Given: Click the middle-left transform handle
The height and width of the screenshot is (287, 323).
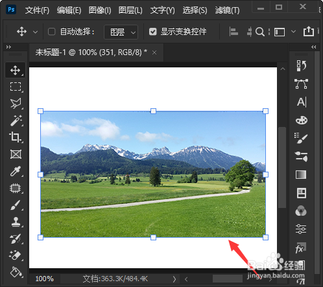Looking at the screenshot, I should point(40,174).
